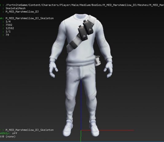Click the '1/1' value
The width and height of the screenshot is (164, 142).
(8, 31)
